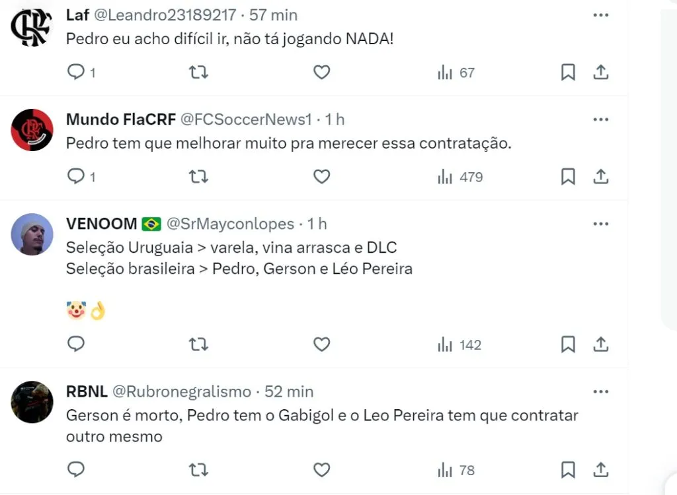677x495 pixels.
Task: Open more options menu on VENOOM's tweet
Action: pyautogui.click(x=600, y=224)
